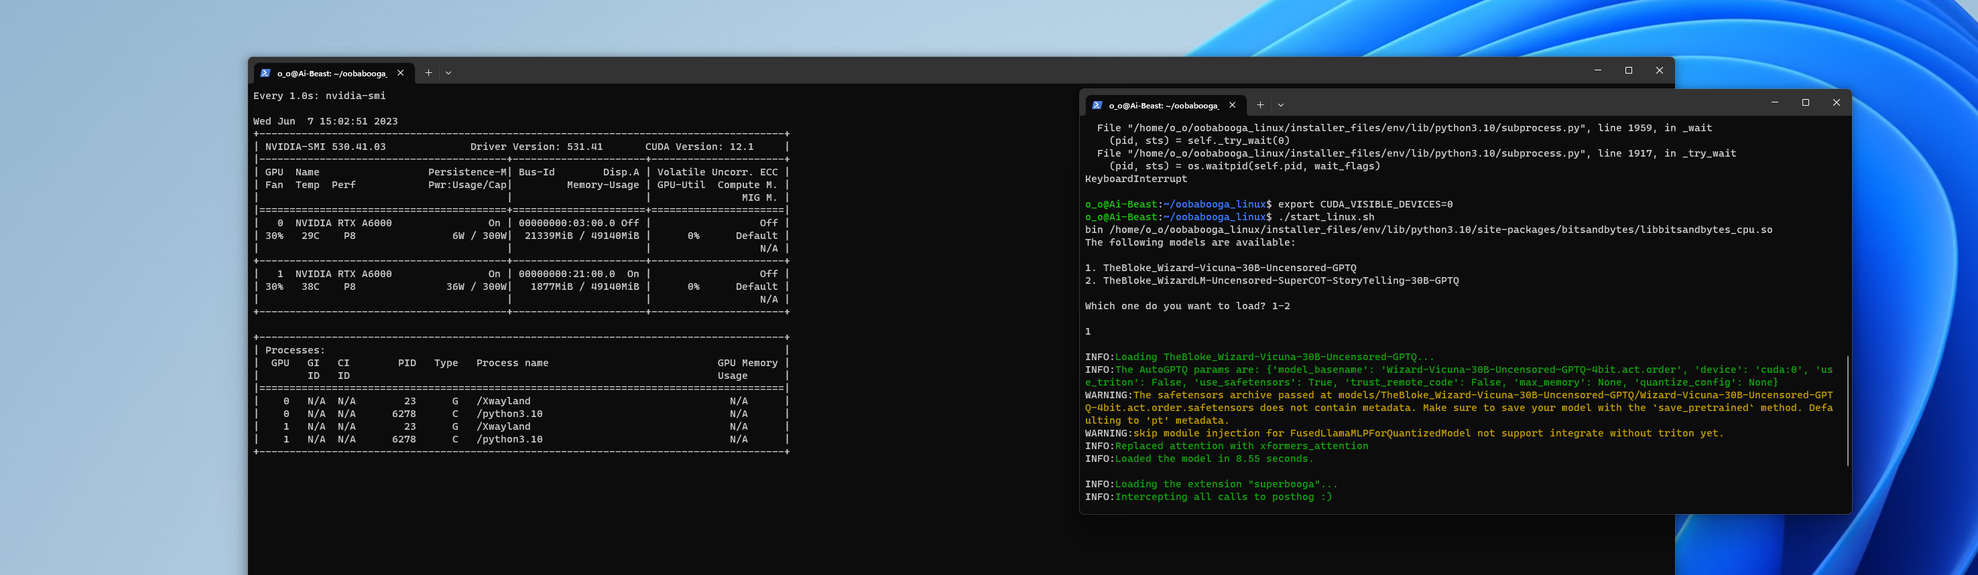Image resolution: width=1978 pixels, height=575 pixels.
Task: Click bus ID '00000000:03:00.0 Off'
Action: click(x=578, y=223)
